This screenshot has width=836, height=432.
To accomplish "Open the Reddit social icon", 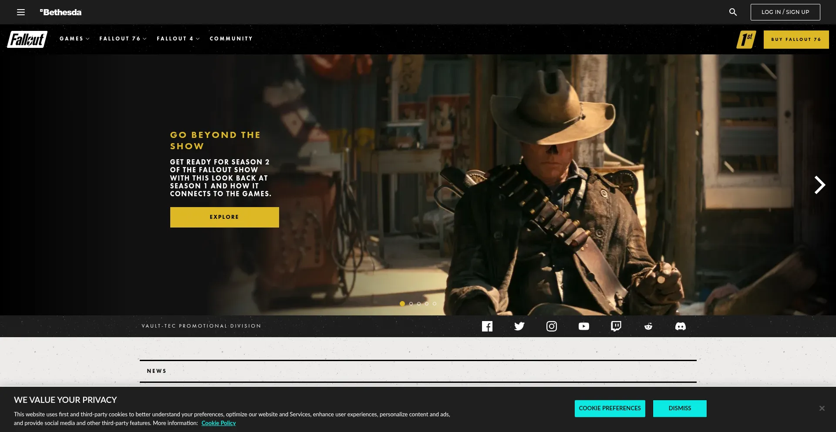I will coord(648,326).
